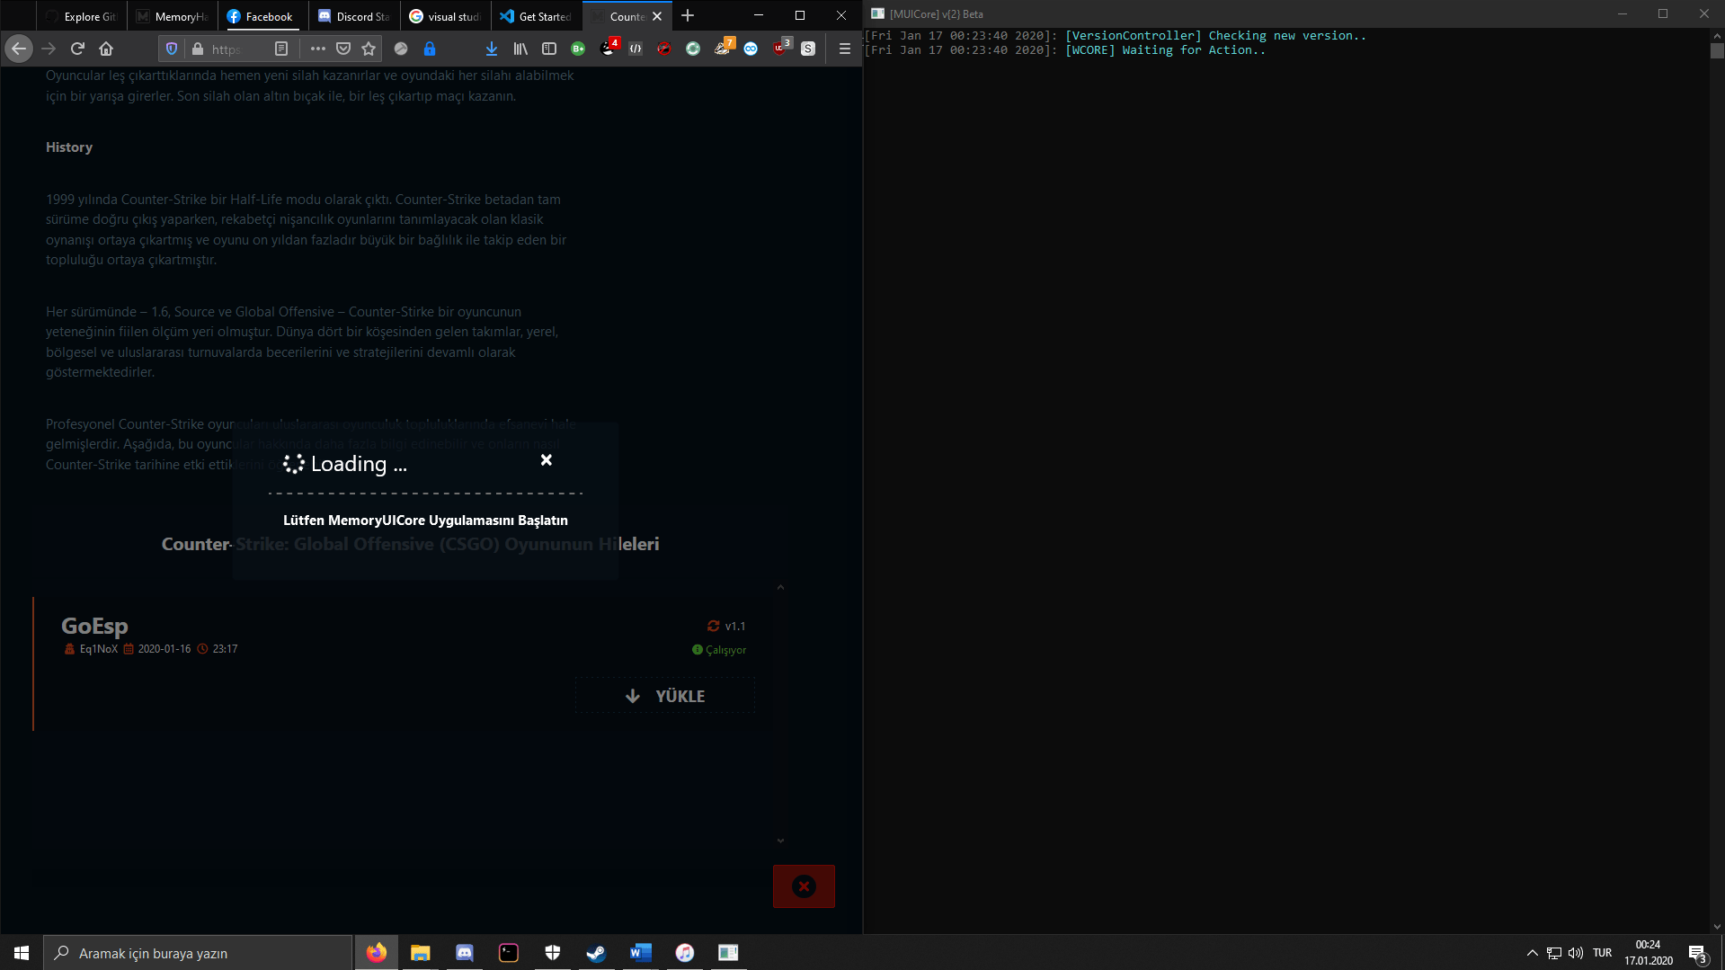Viewport: 1725px width, 970px height.
Task: Open the Action Center notifications
Action: 1698,953
